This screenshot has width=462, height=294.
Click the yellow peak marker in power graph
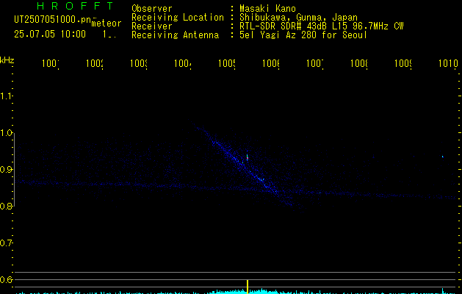[x=248, y=287]
